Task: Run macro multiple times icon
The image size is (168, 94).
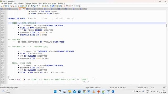Action: [77, 6]
